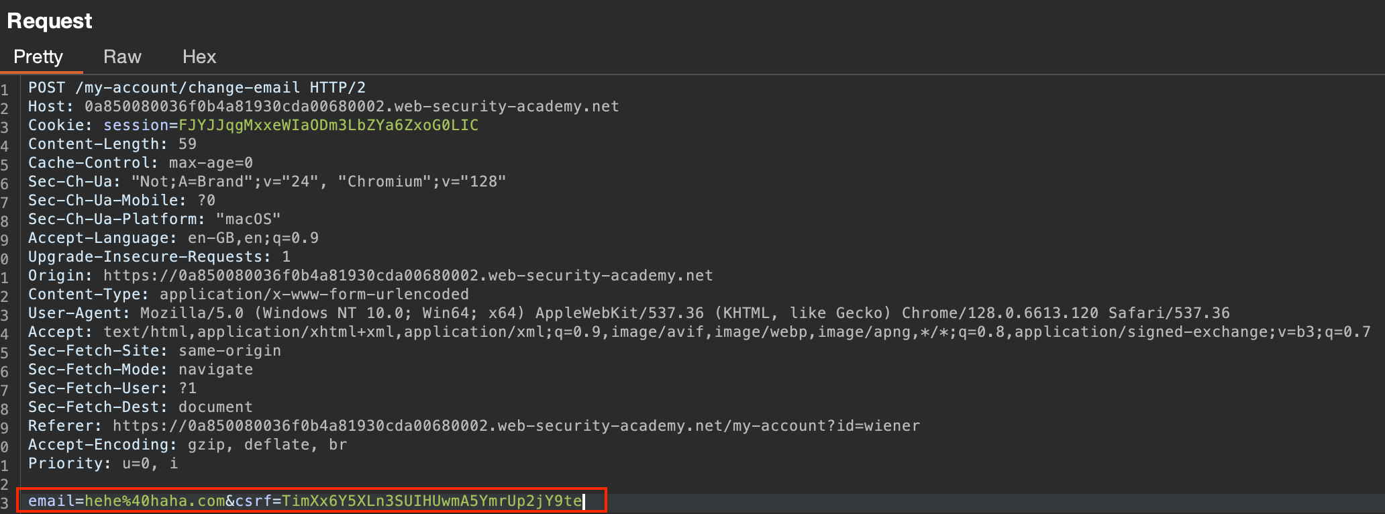Click the session cookie value

point(328,125)
